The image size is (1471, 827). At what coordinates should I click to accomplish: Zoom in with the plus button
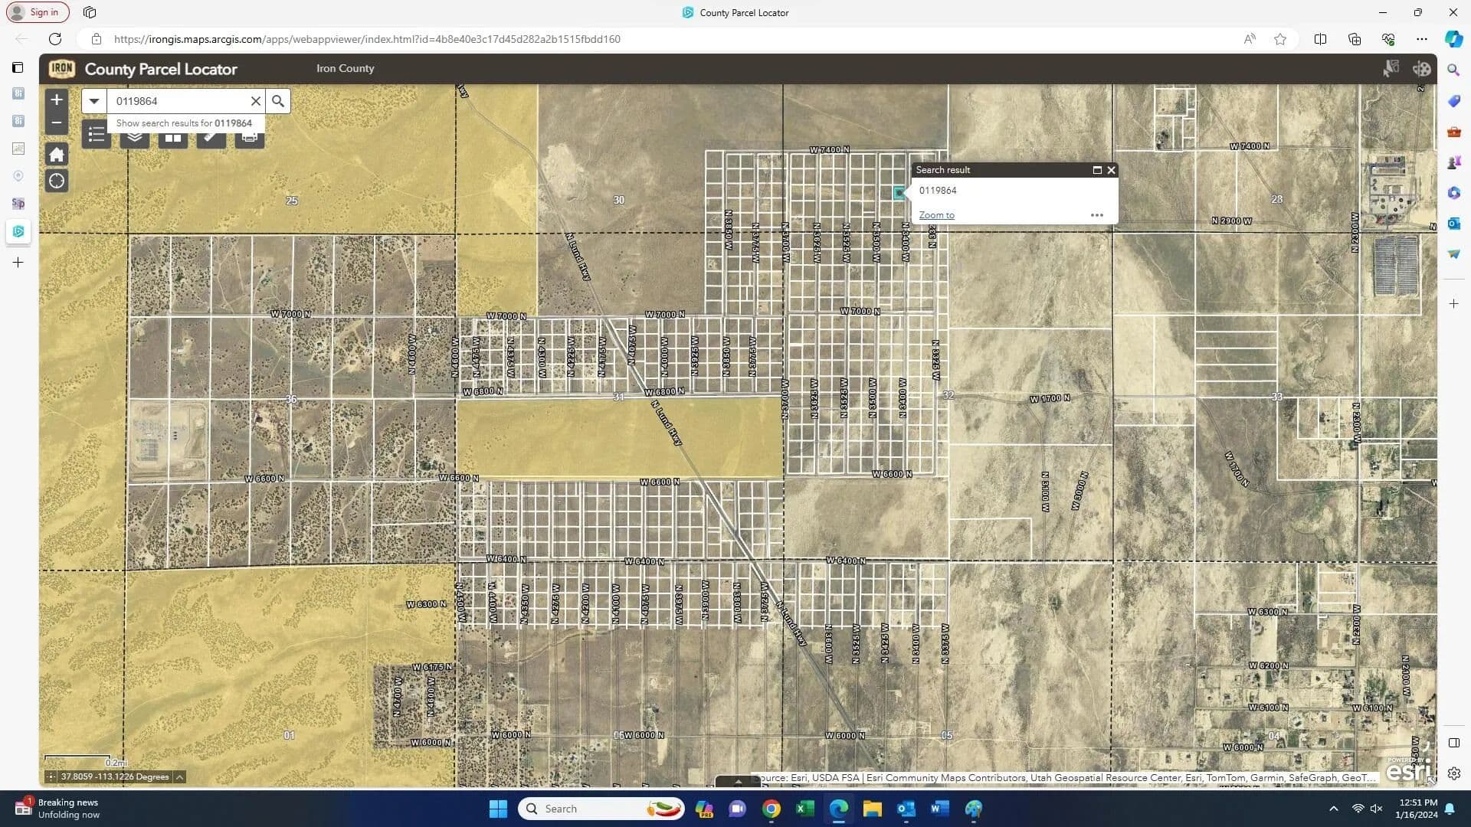pyautogui.click(x=57, y=100)
